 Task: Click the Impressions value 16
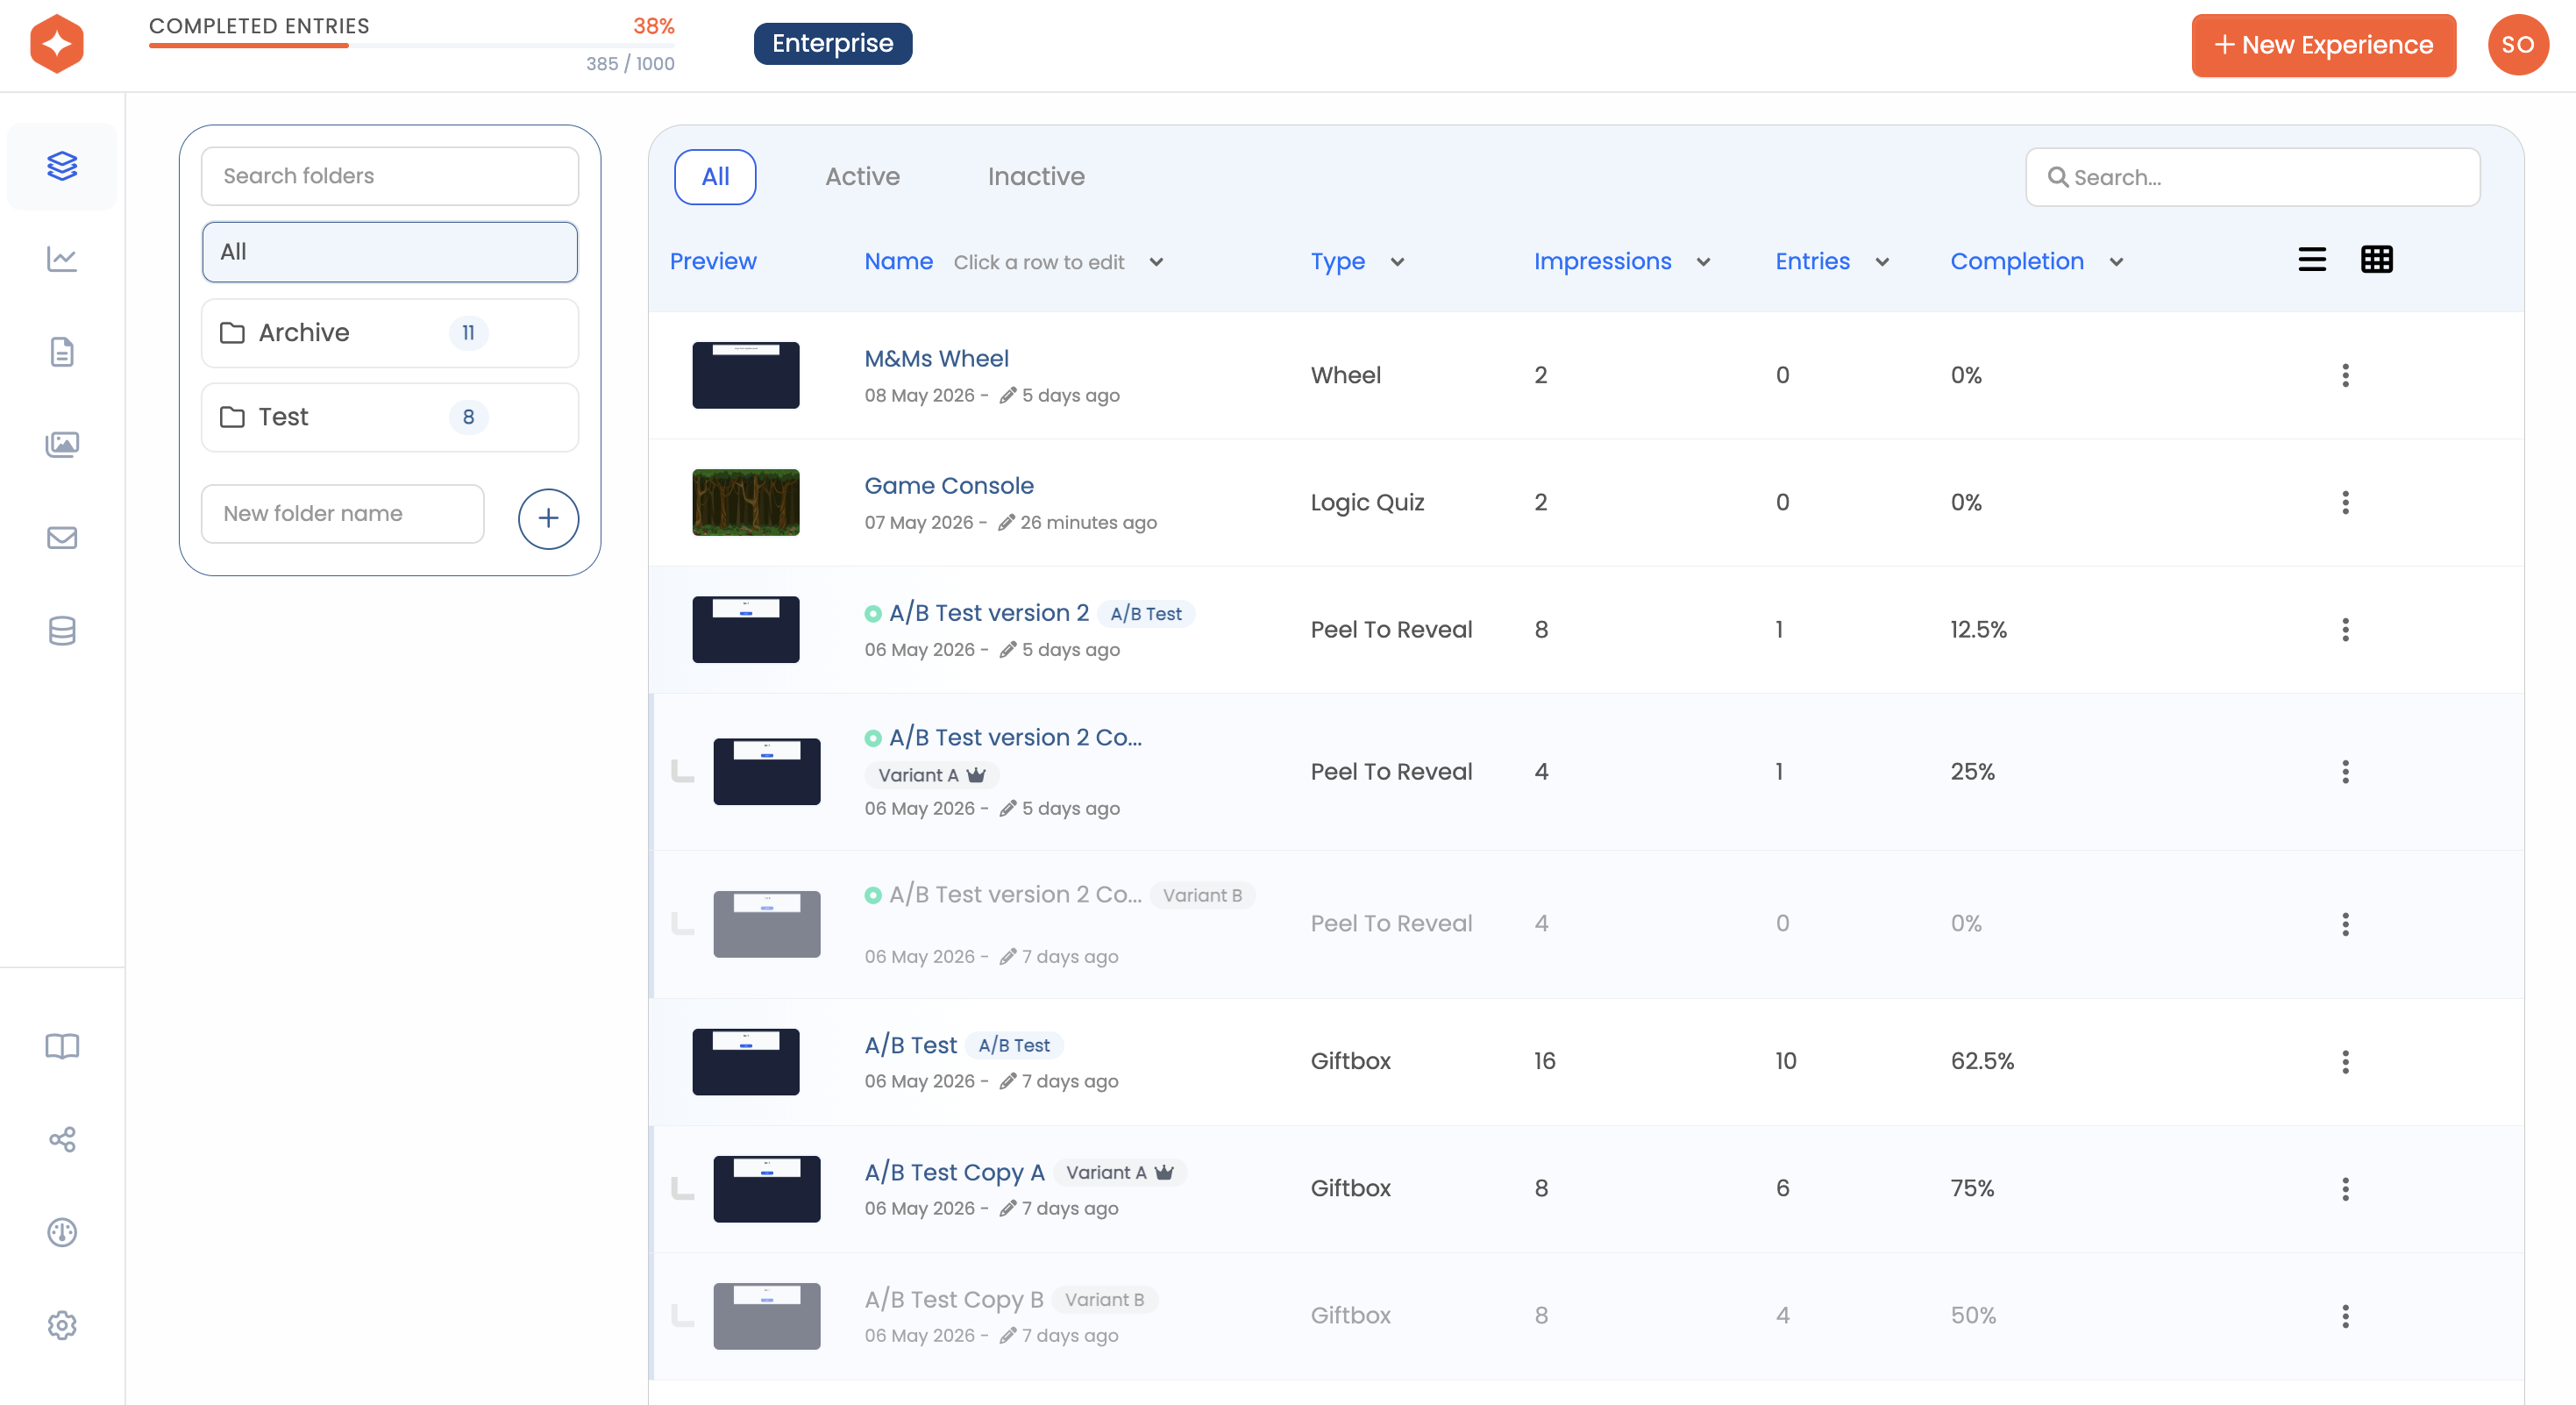pos(1544,1061)
